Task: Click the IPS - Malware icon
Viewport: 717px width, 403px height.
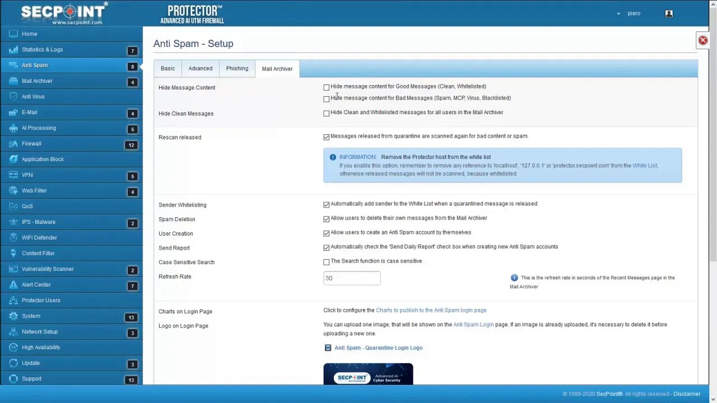Action: click(13, 222)
